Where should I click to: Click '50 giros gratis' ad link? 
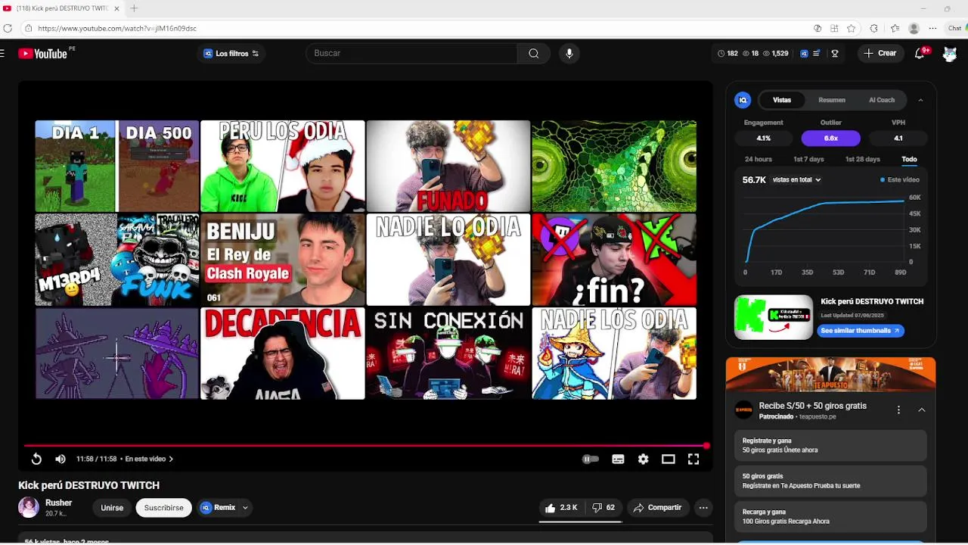pyautogui.click(x=830, y=481)
